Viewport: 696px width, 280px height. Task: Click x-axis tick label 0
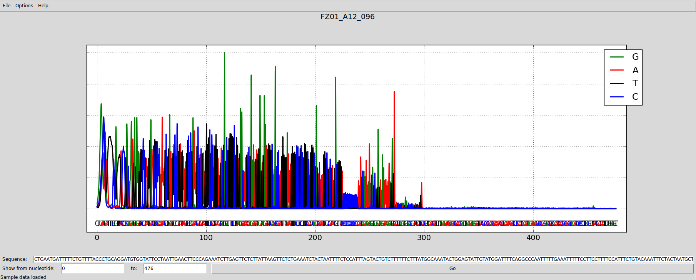[x=97, y=238]
